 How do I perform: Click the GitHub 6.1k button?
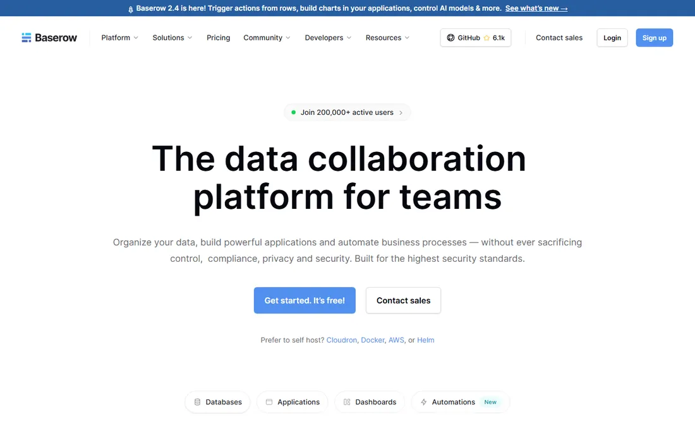[476, 38]
